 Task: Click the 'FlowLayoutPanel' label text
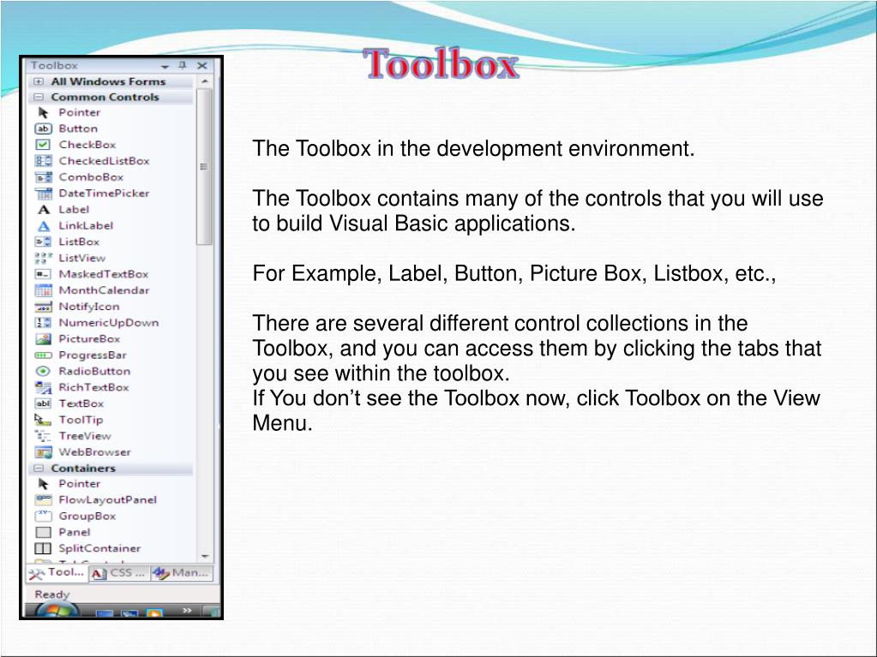click(x=108, y=499)
